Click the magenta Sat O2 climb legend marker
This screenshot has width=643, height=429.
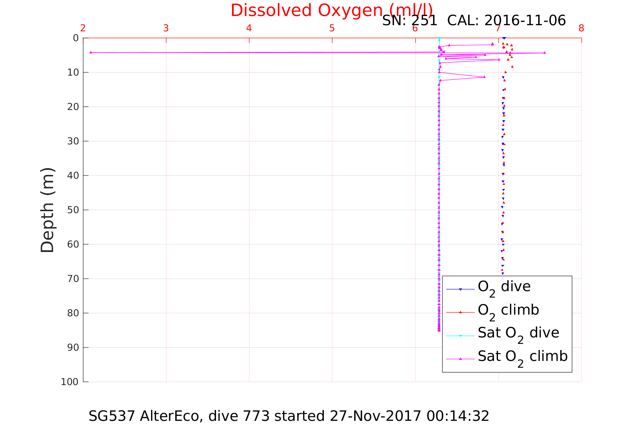point(460,359)
